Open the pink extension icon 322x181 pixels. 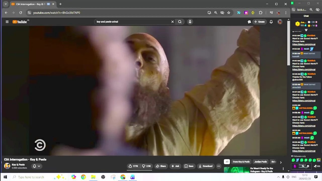(x=246, y=13)
